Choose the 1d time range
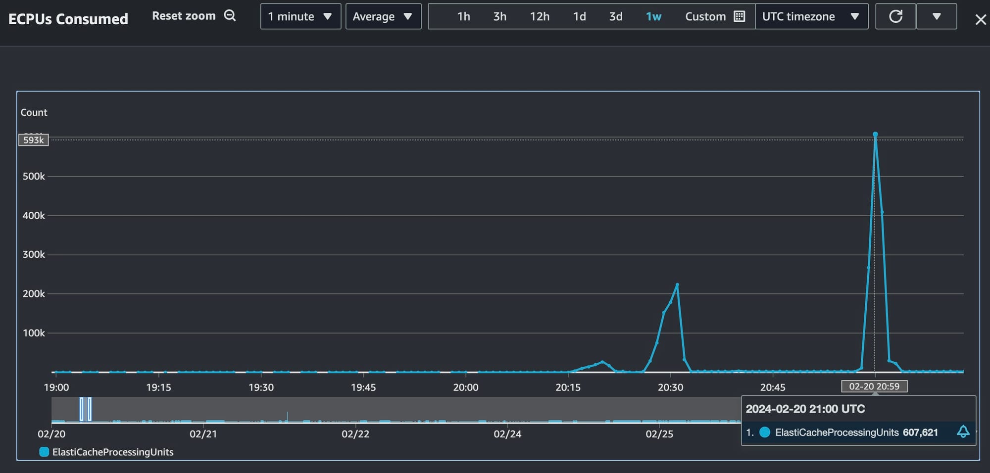Image resolution: width=990 pixels, height=473 pixels. pyautogui.click(x=579, y=17)
